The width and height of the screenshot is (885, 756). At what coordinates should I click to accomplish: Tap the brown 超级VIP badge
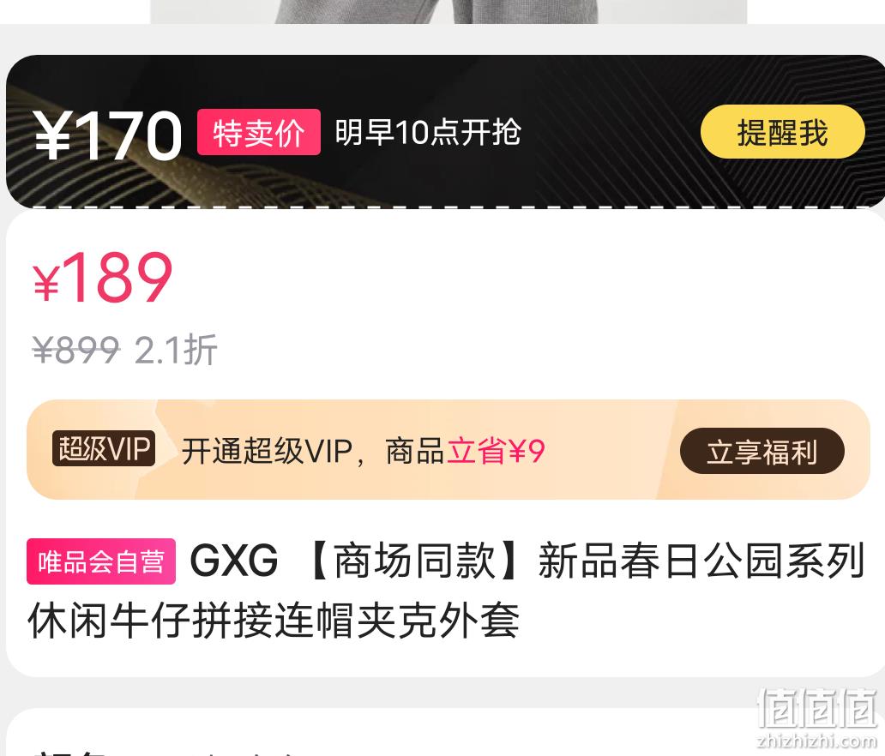(x=104, y=448)
